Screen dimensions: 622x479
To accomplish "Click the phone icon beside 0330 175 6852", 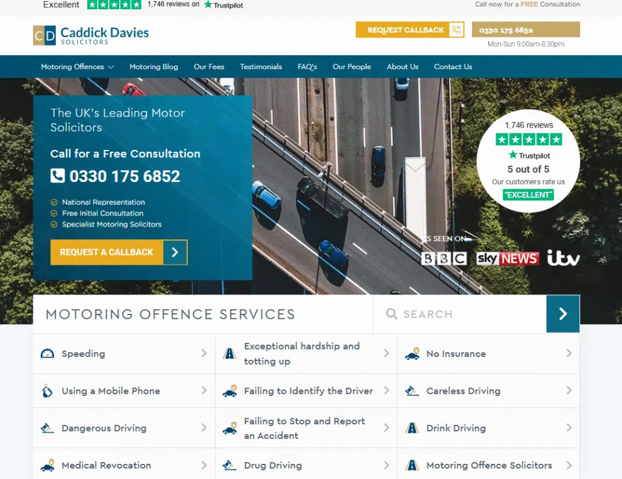I will pyautogui.click(x=58, y=175).
